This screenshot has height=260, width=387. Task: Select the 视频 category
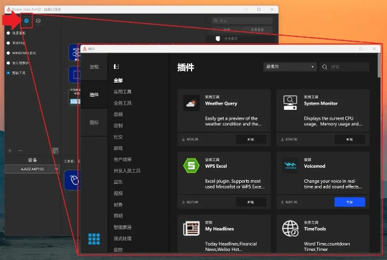(118, 194)
